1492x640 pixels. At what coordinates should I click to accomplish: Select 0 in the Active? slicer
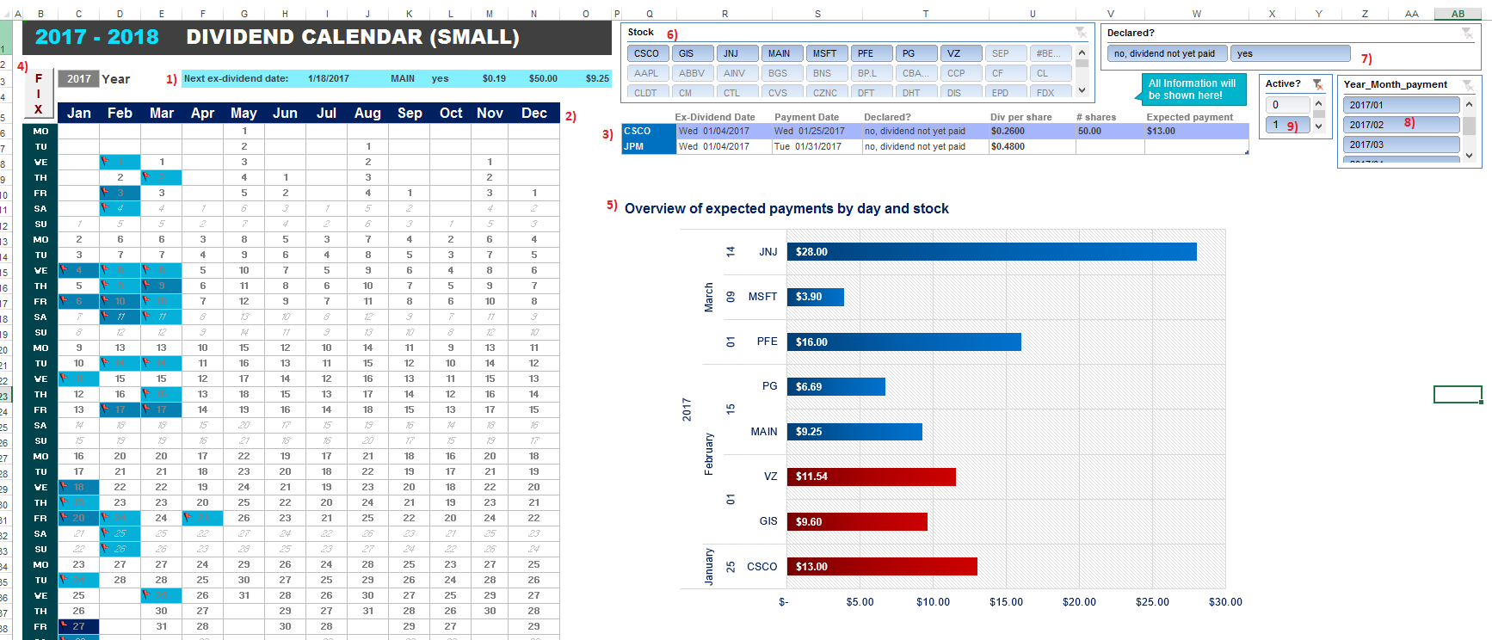pyautogui.click(x=1287, y=104)
